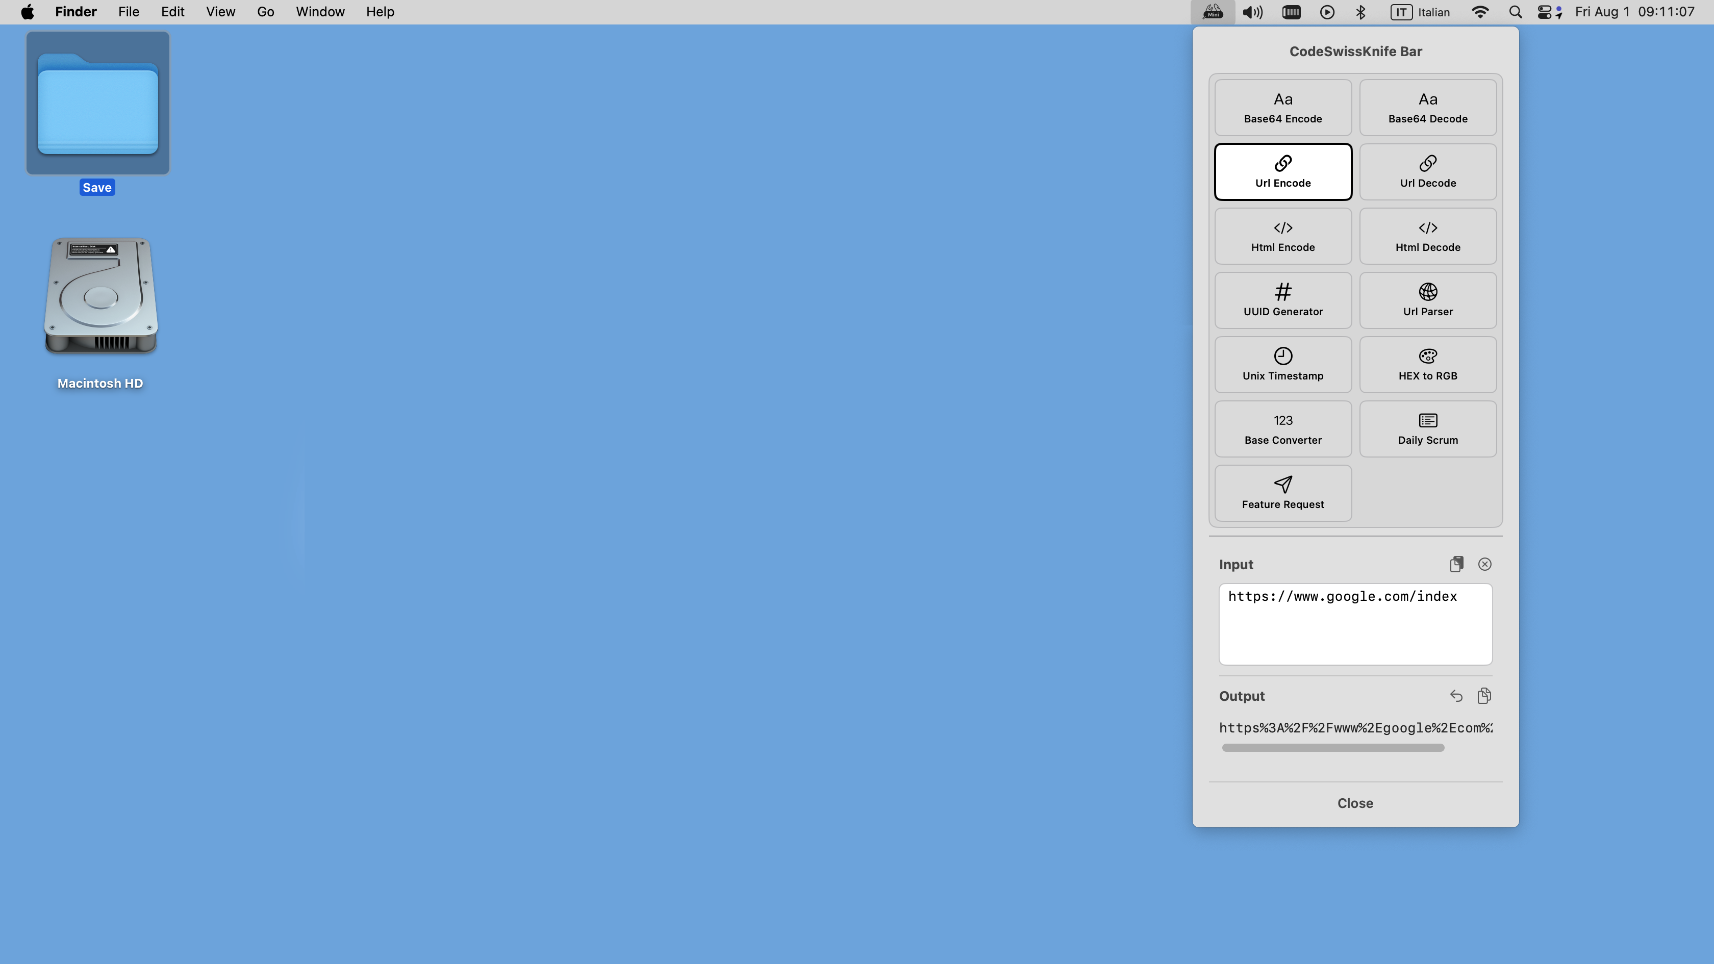This screenshot has height=964, width=1714.
Task: Open the Help menu
Action: pos(380,12)
